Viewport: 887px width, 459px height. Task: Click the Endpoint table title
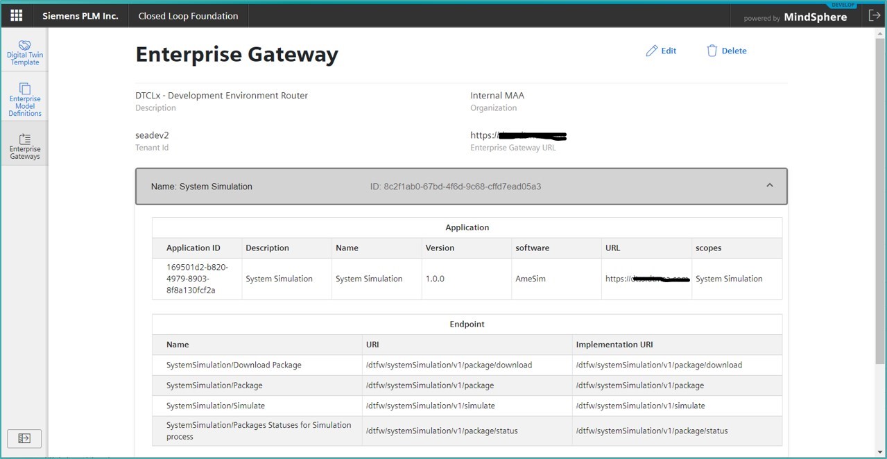coord(467,324)
